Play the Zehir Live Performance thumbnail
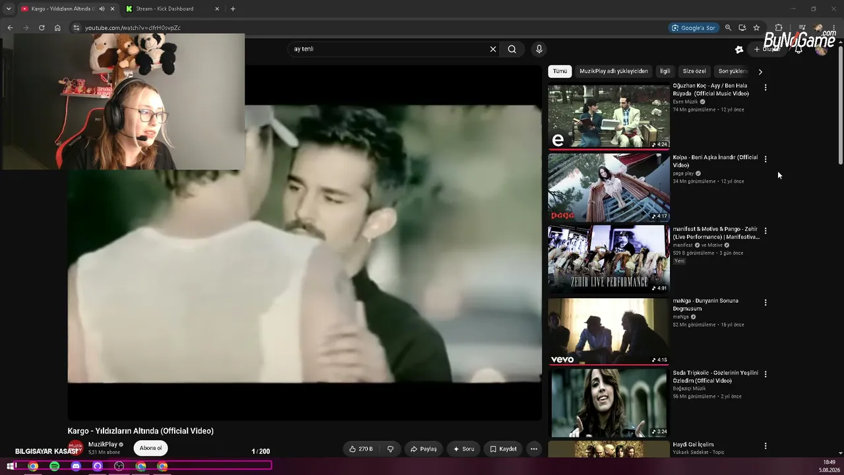The height and width of the screenshot is (475, 844). 609,259
